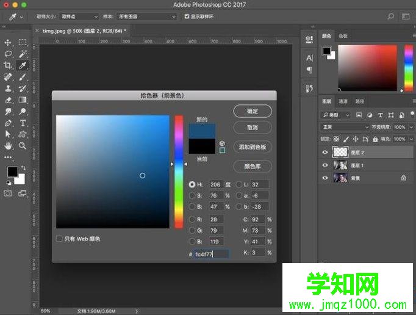Lock all for the selected layer

click(x=375, y=139)
